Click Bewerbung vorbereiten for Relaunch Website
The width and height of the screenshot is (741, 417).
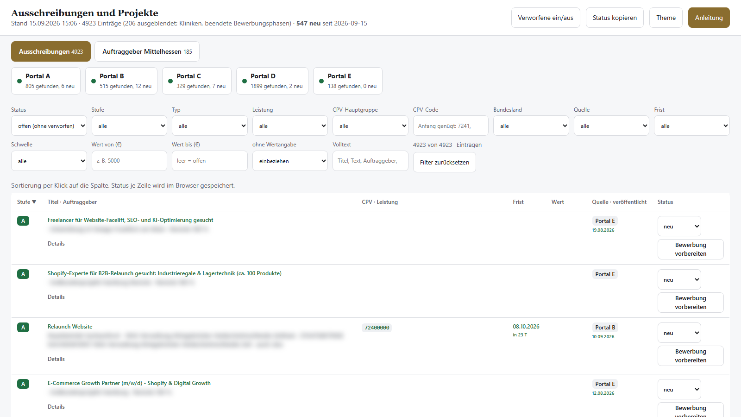(691, 356)
